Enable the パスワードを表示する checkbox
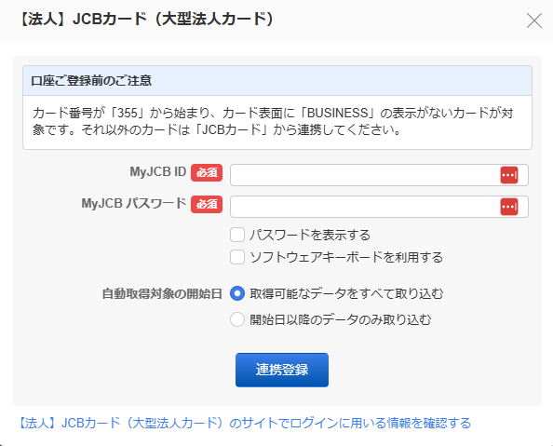 [237, 235]
